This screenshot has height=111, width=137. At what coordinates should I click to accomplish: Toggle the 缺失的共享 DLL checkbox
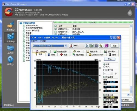24,25
